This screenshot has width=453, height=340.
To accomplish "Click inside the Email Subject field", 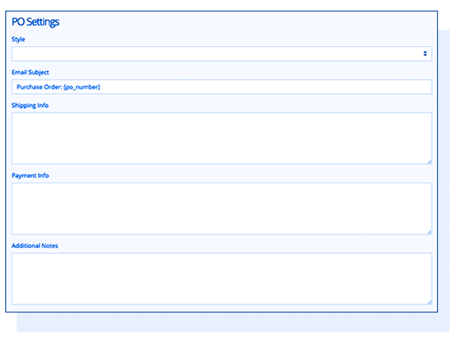I will (x=221, y=87).
